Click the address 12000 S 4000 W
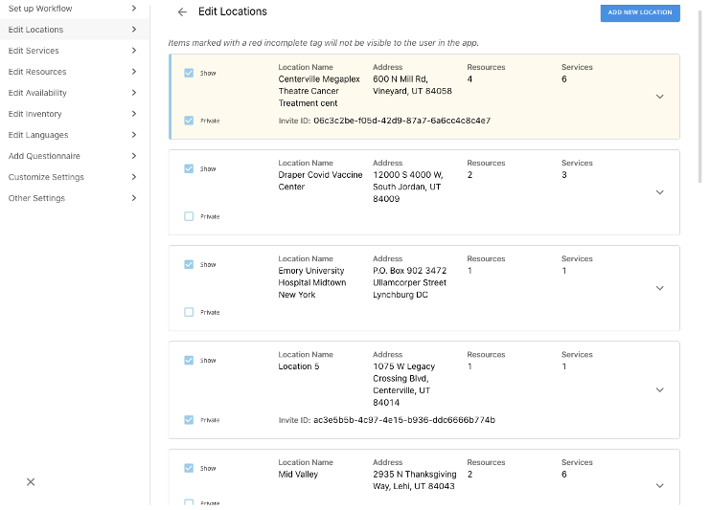This screenshot has height=510, width=710. point(408,187)
